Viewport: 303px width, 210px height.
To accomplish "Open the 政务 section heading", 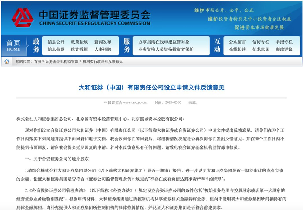I will click(36, 45).
